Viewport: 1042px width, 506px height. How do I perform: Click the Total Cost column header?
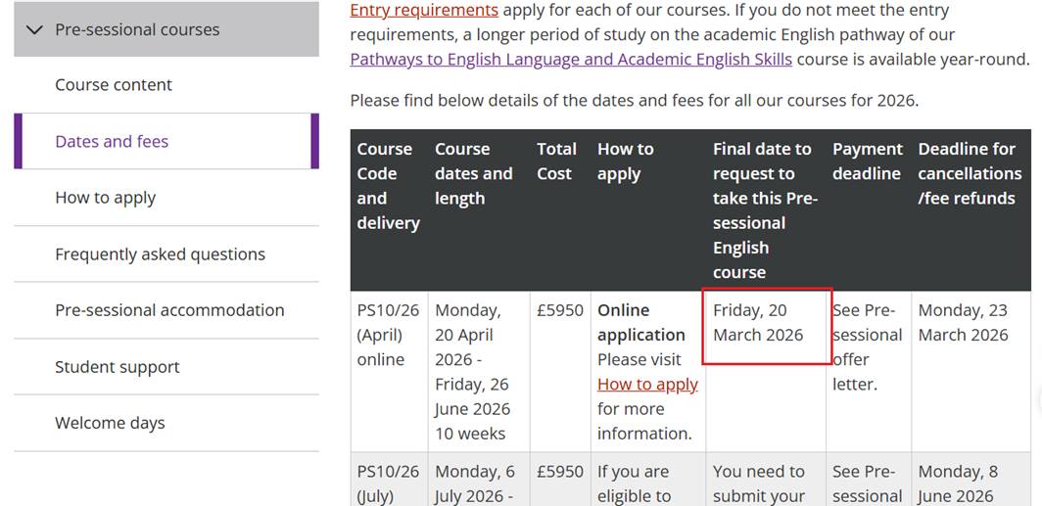point(556,161)
